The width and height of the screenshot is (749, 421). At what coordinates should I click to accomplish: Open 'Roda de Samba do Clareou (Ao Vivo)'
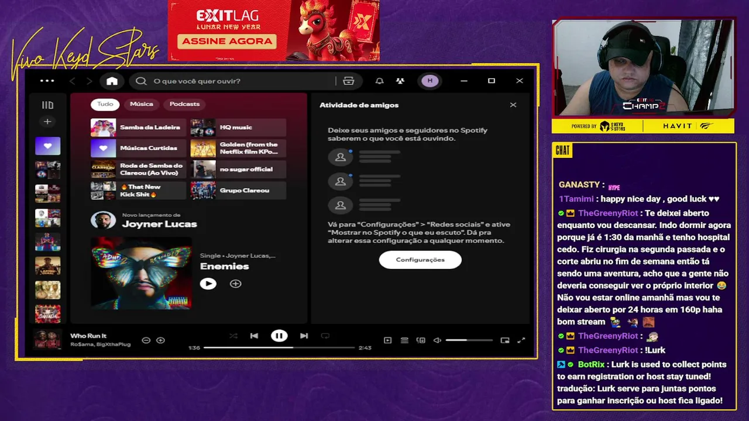[x=138, y=170]
